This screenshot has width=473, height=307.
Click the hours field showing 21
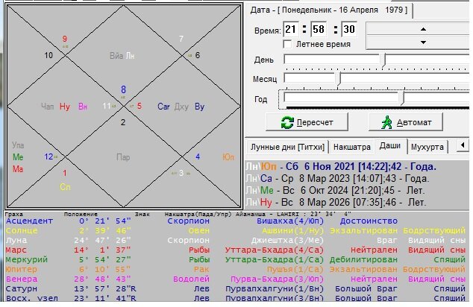click(291, 29)
